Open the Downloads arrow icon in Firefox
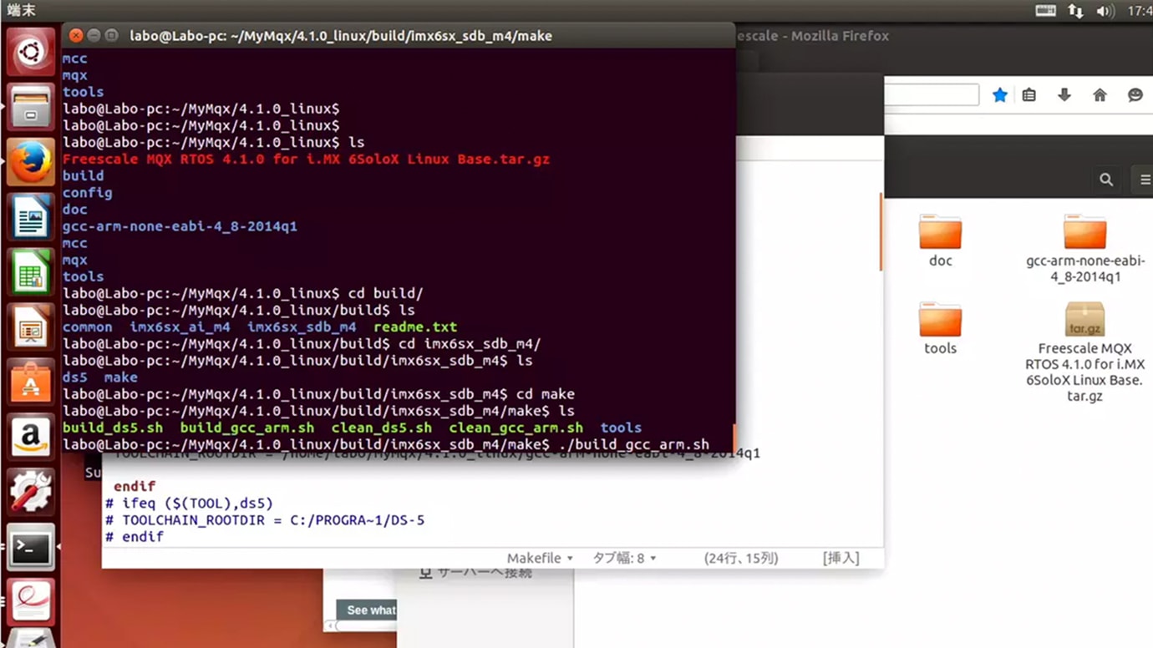1153x648 pixels. tap(1064, 94)
